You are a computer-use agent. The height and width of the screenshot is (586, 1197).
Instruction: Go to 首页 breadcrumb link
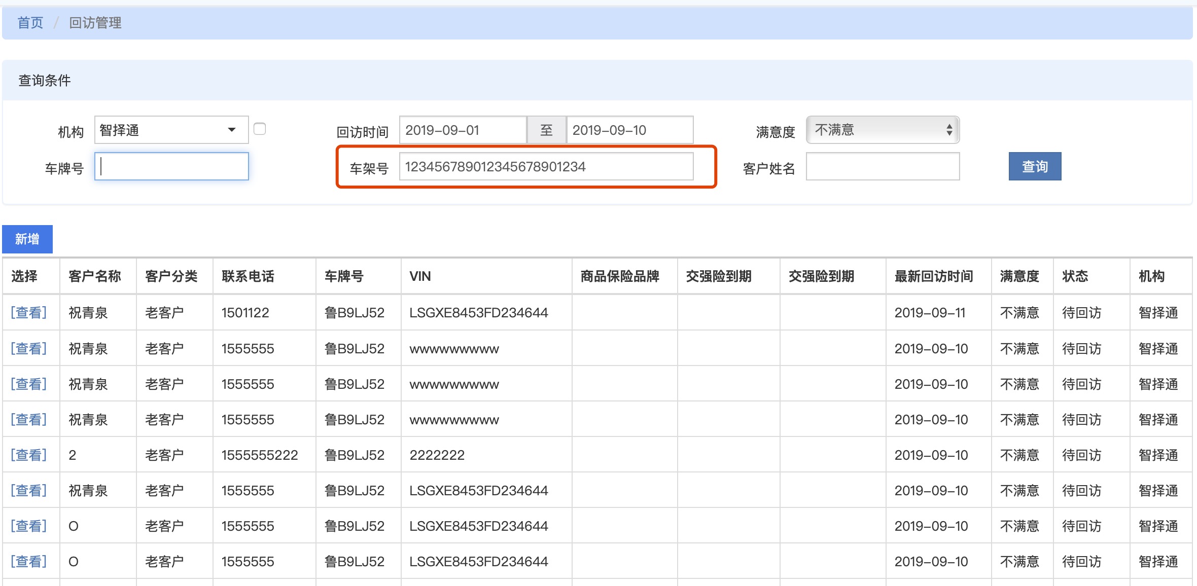click(30, 23)
